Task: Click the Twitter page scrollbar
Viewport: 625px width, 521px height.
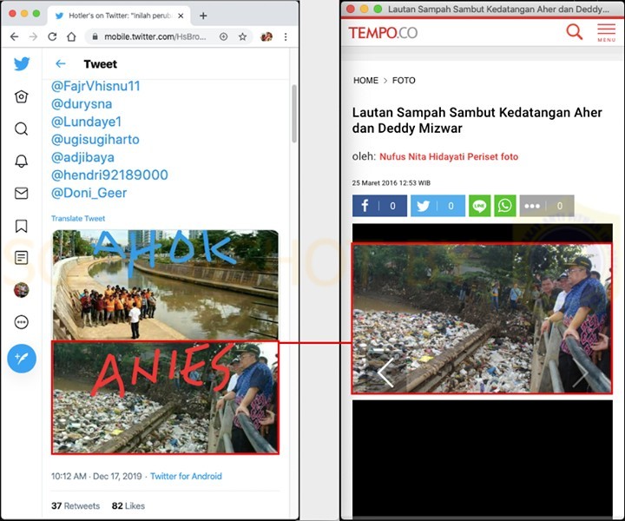Action: pyautogui.click(x=293, y=113)
